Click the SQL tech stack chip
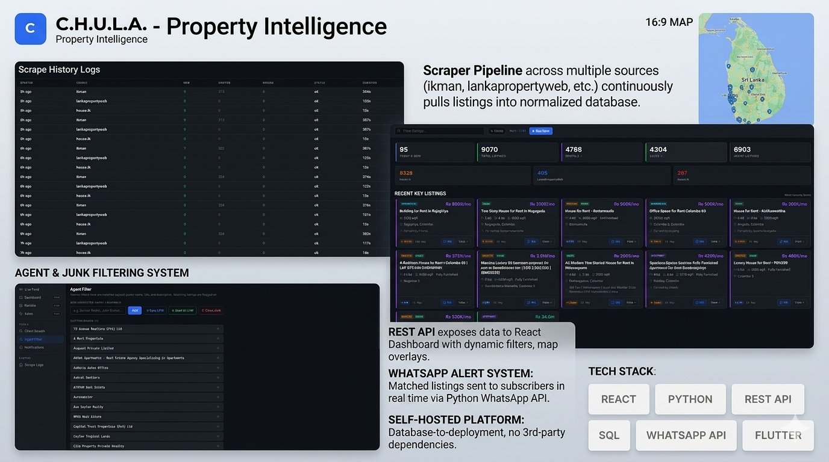 coord(609,435)
